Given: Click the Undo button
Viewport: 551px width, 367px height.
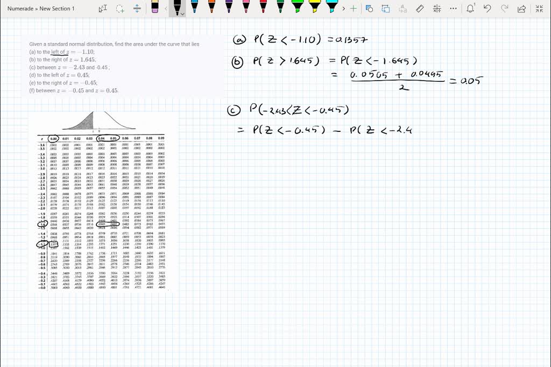Looking at the screenshot, I should point(486,8).
